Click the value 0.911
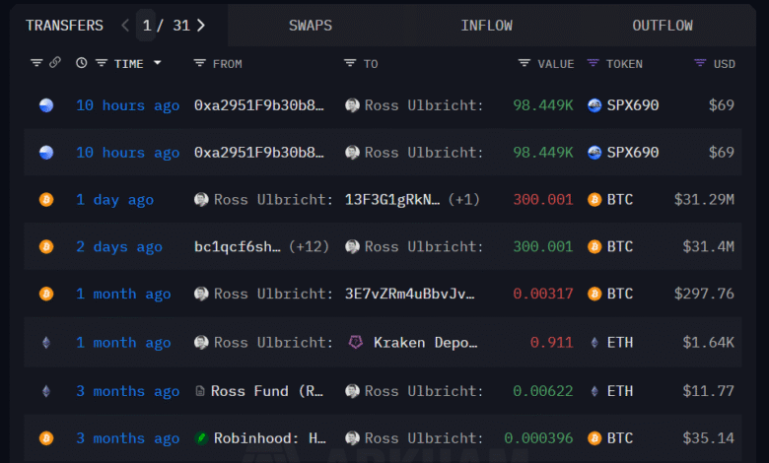769x463 pixels. pyautogui.click(x=552, y=342)
